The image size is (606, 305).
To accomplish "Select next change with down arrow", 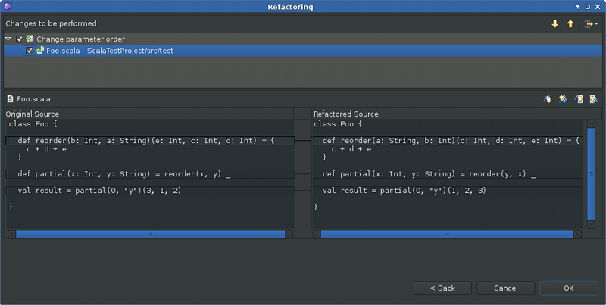I will tap(554, 24).
